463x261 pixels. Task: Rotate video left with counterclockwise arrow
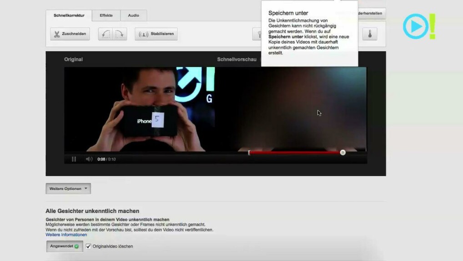[106, 34]
